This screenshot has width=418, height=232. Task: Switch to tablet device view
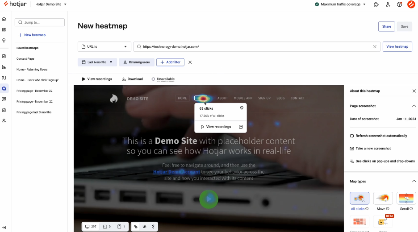click(107, 227)
